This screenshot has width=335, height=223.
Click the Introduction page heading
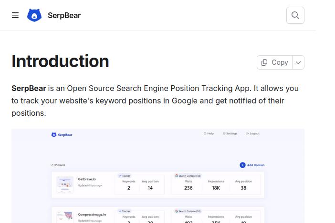tap(60, 61)
